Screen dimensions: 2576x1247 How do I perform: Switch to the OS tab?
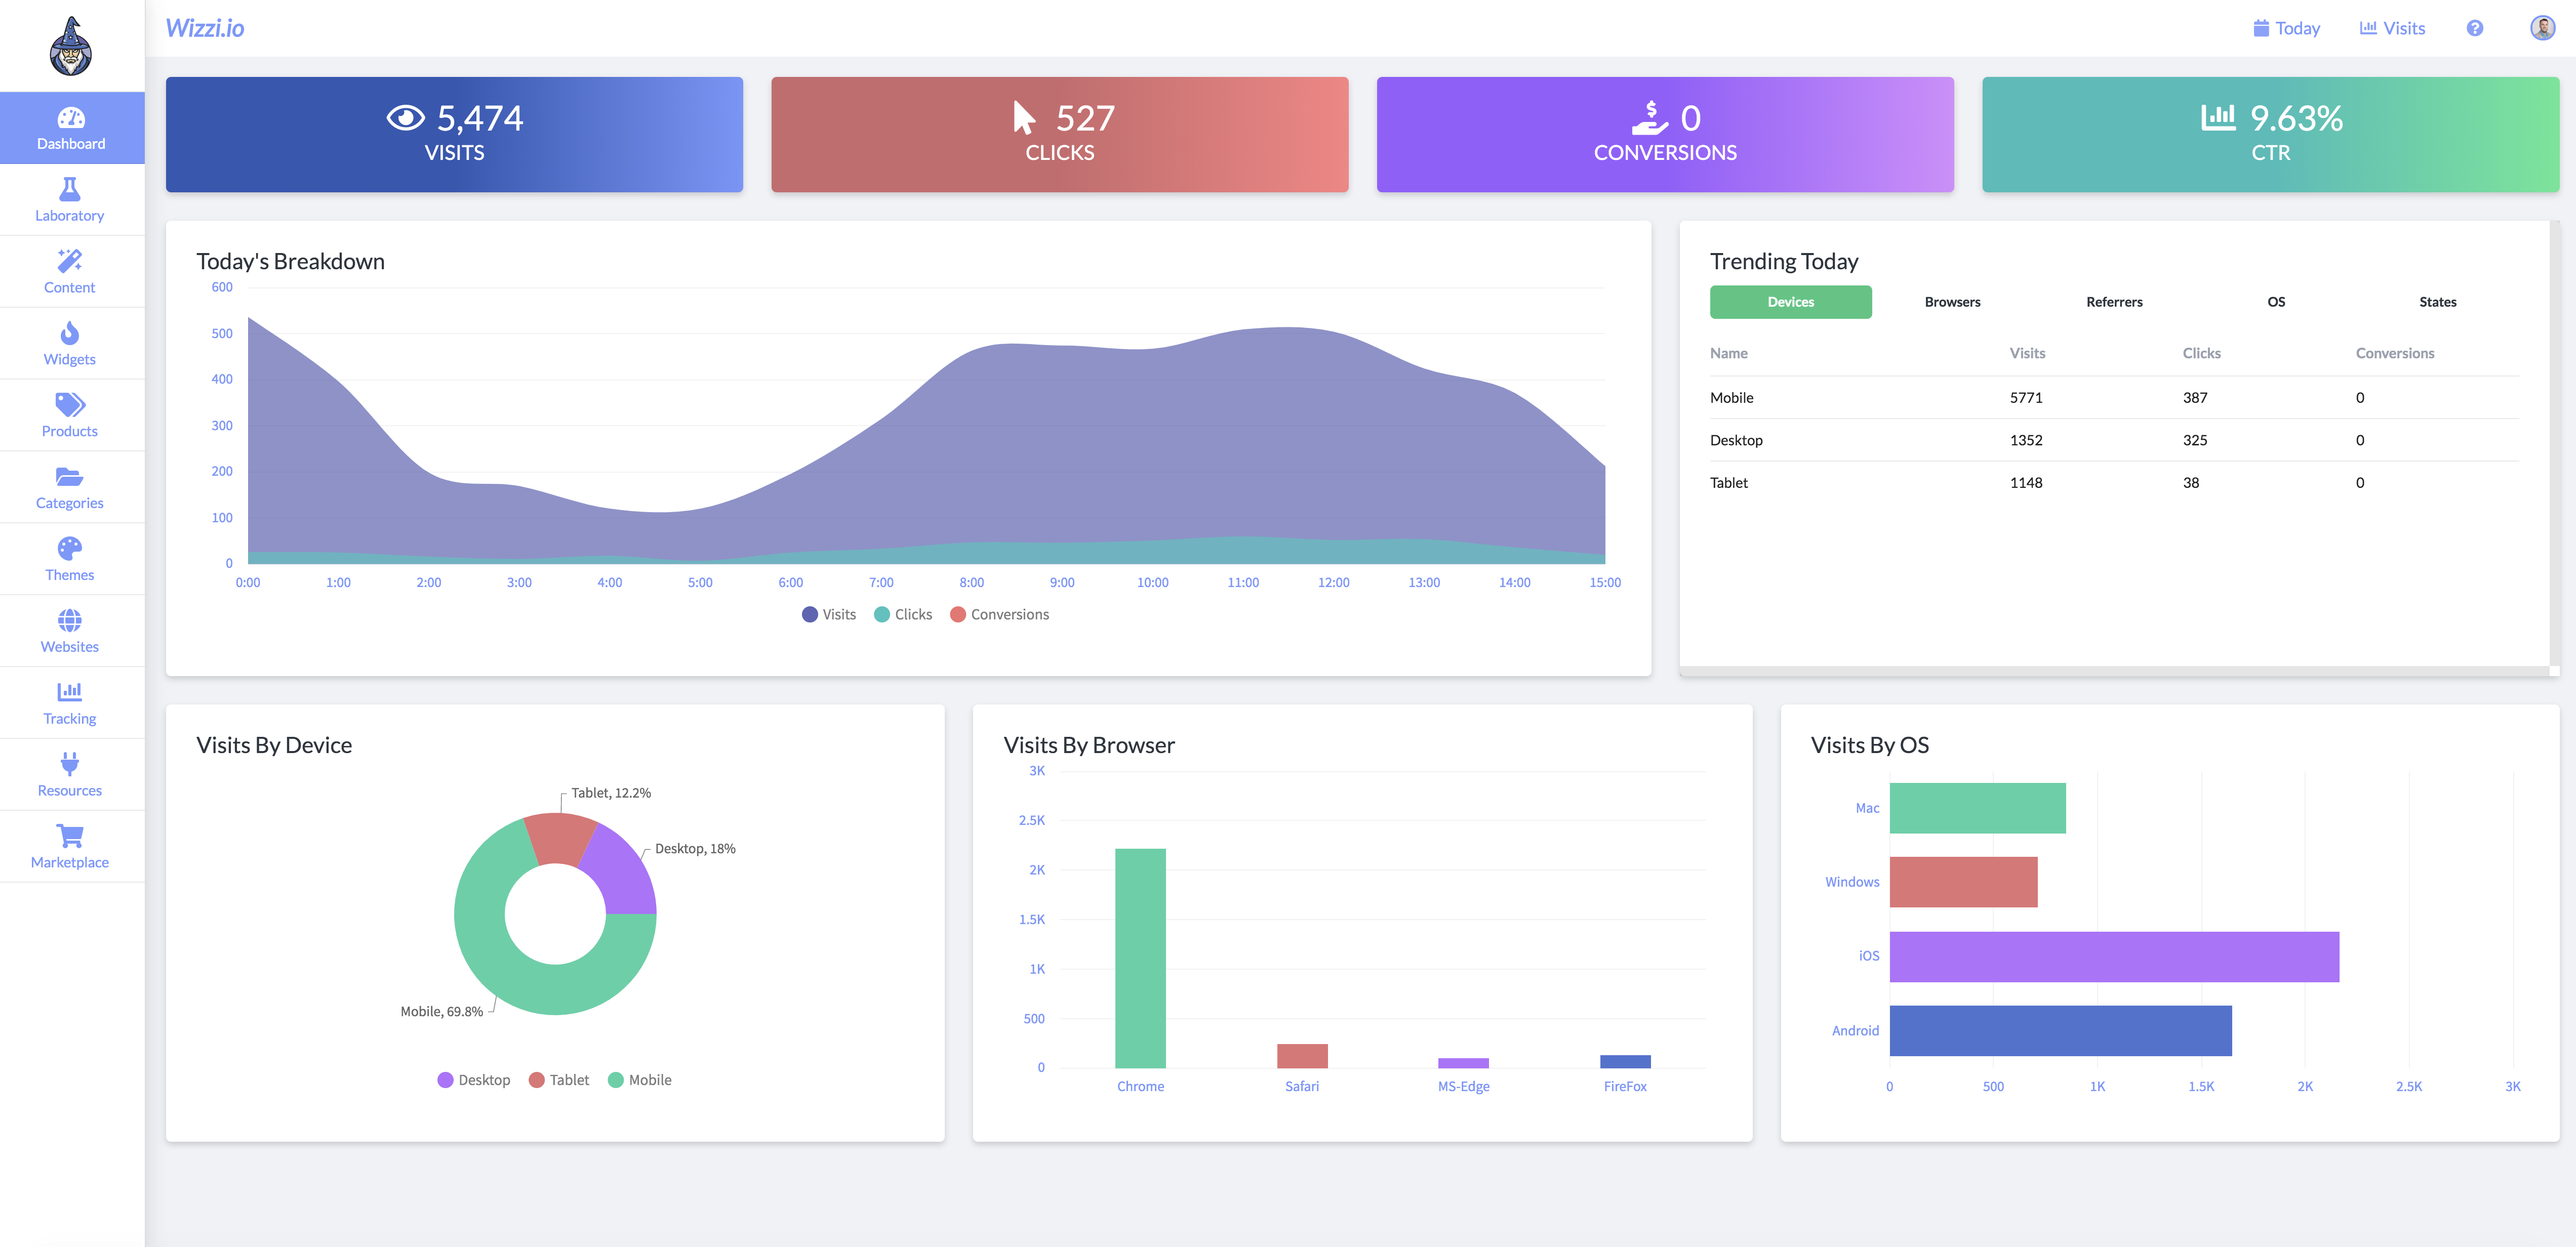click(x=2276, y=302)
